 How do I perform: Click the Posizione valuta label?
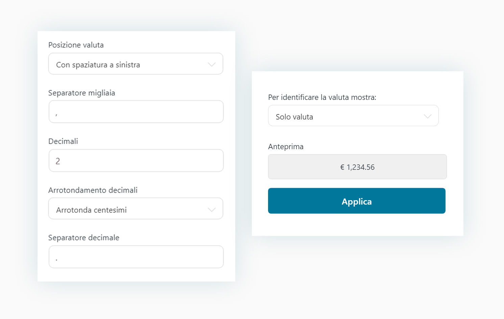[76, 45]
